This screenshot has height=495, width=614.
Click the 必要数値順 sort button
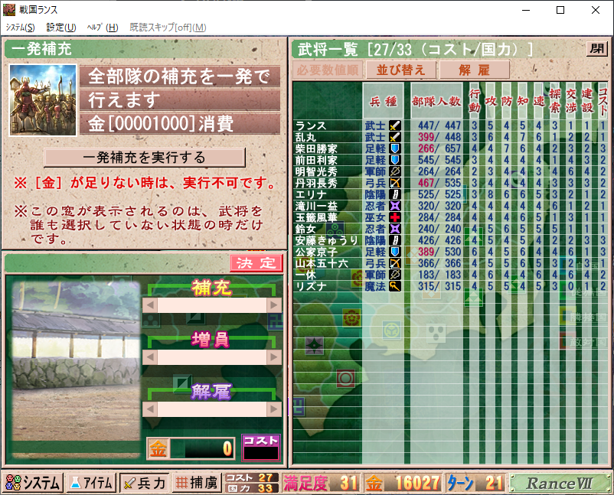click(328, 70)
